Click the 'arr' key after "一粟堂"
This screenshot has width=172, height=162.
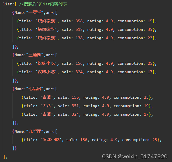click(x=49, y=13)
